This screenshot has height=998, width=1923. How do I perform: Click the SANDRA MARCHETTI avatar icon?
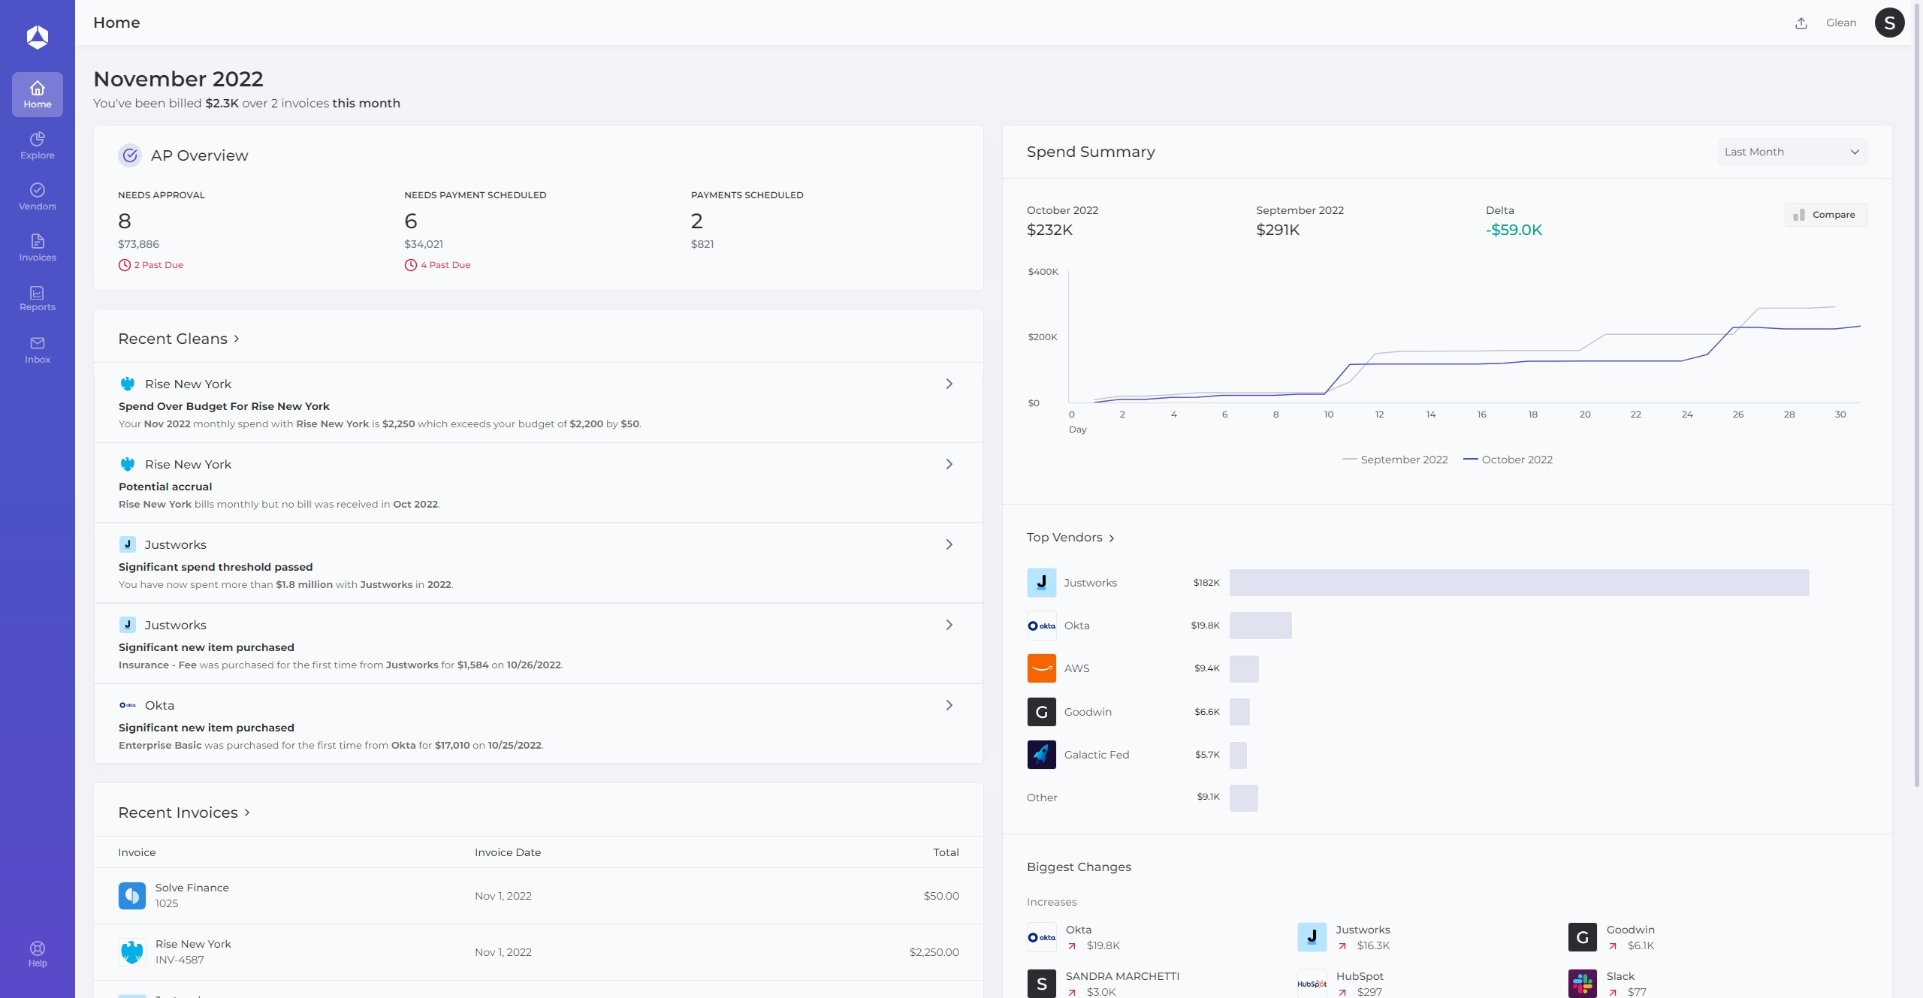(x=1042, y=984)
